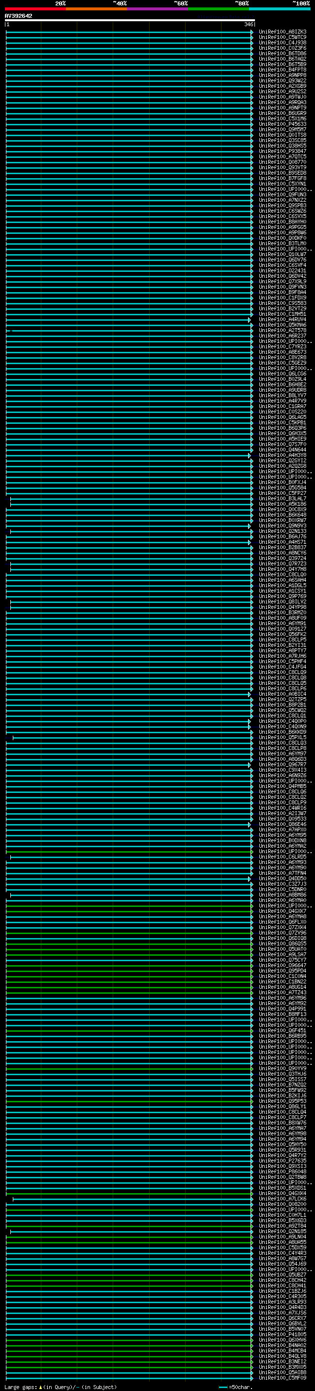Screen dimensions: 315x1391
Task: Open hit UniRef100_C0Z3F6
Action: 283,48
